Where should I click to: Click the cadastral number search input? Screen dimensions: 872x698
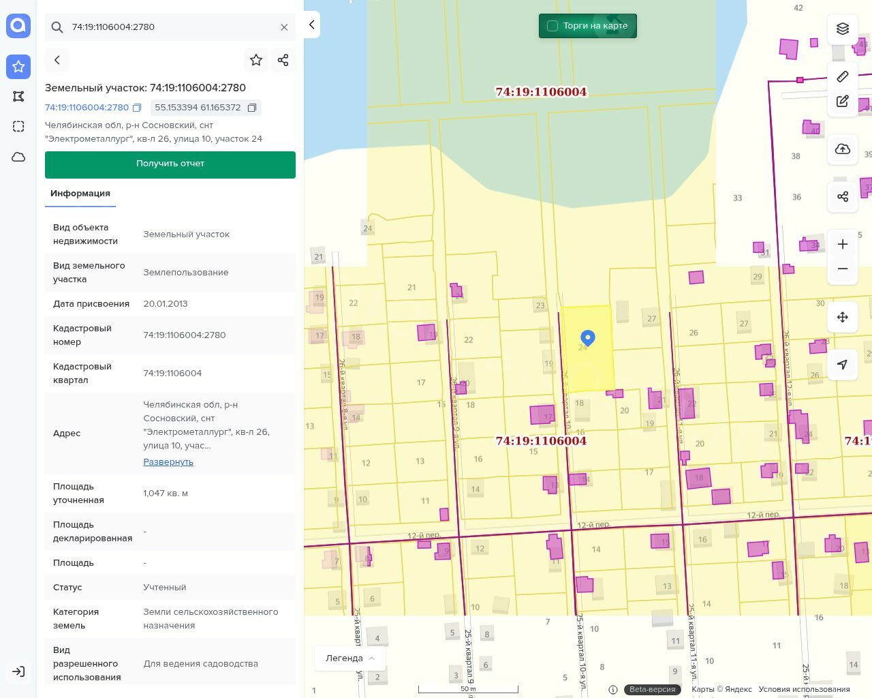click(170, 27)
